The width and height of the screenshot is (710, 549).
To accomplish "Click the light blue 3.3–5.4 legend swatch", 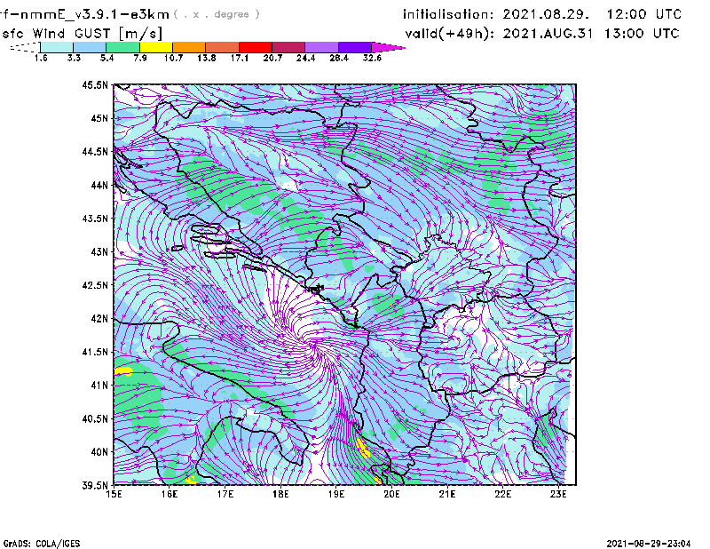I will coord(90,47).
